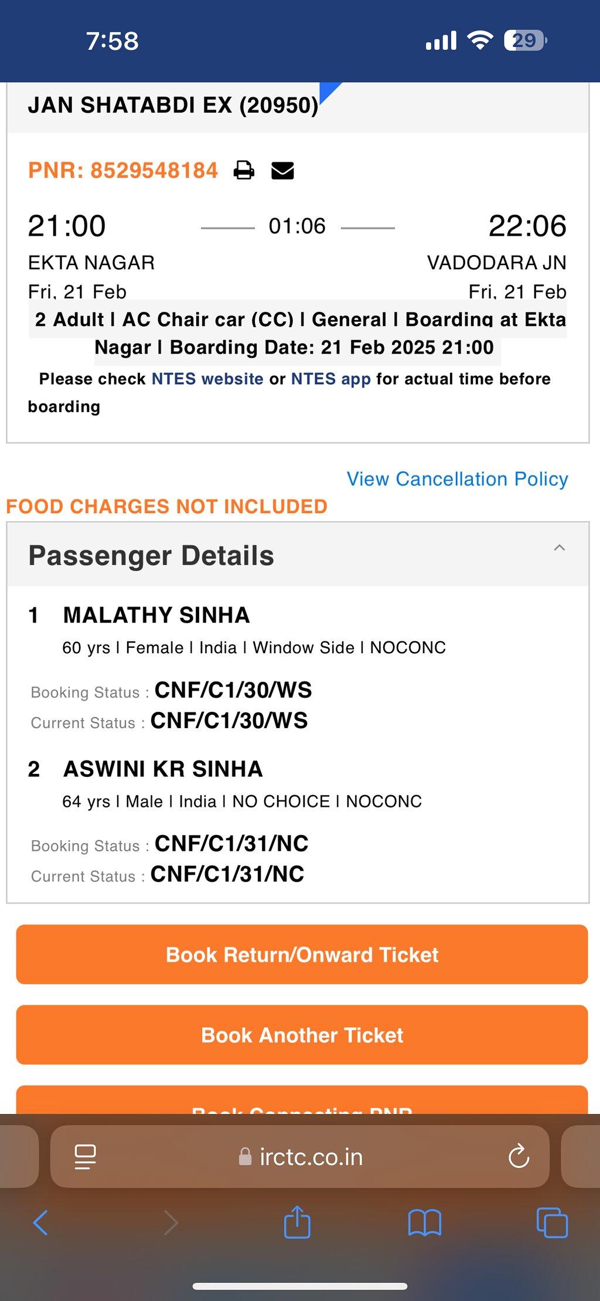Go back to previous page in Safari
The height and width of the screenshot is (1301, 600).
pos(40,1223)
